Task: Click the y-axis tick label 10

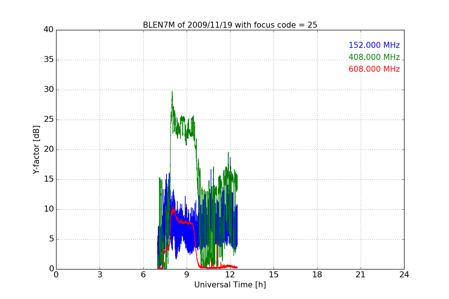Action: tap(49, 209)
